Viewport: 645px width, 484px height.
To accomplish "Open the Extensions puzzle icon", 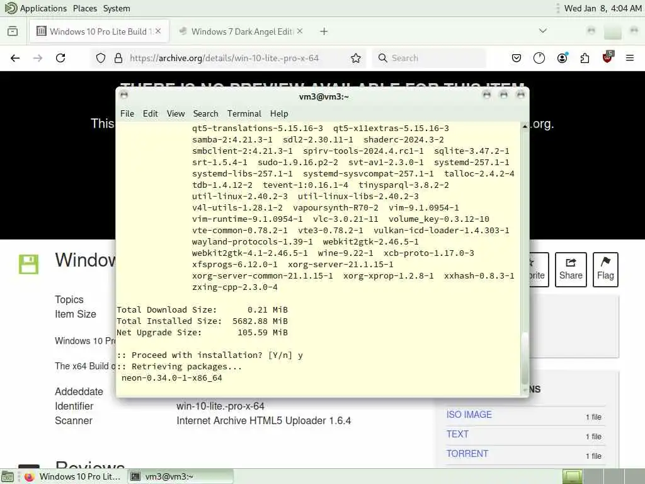I will 585,58.
